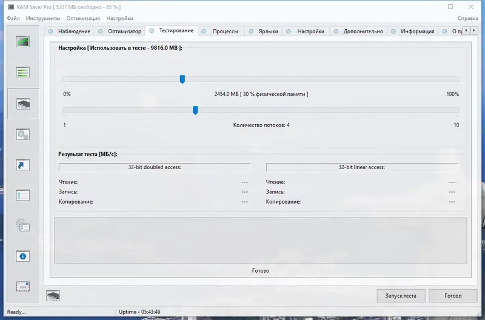Click the Результат теста [МБ/с] heading
This screenshot has width=485, height=320.
click(88, 154)
